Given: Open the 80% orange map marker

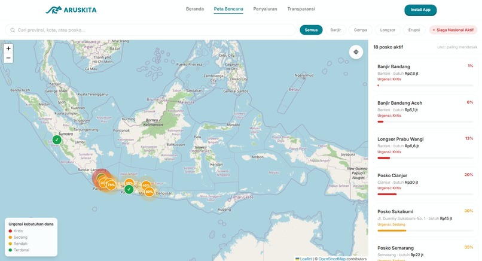Looking at the screenshot, I should click(149, 192).
